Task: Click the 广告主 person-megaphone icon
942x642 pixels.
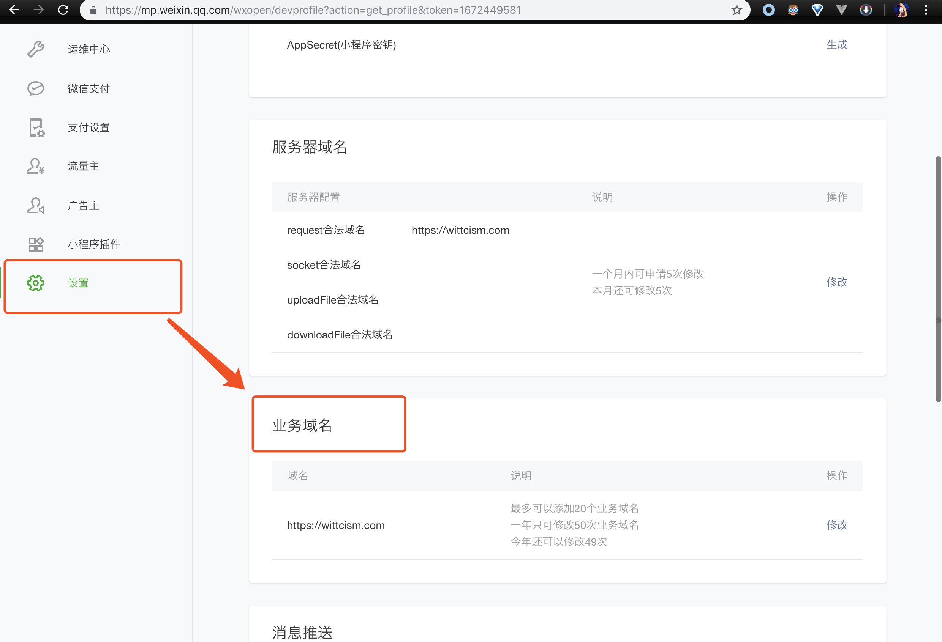Action: 36,206
